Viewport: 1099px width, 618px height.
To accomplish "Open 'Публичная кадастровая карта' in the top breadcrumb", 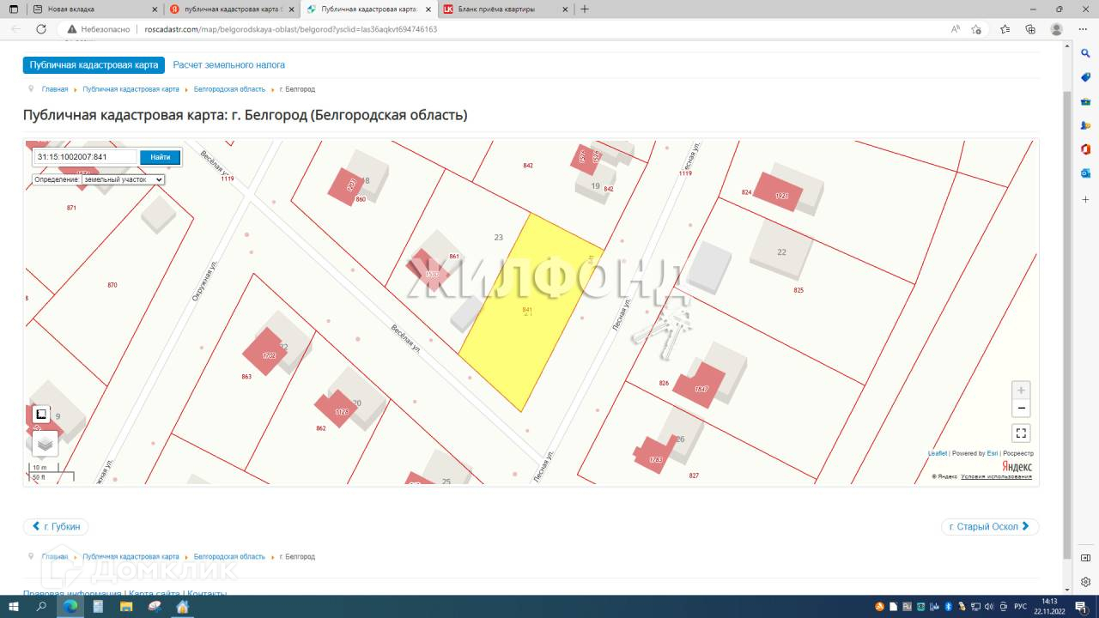I will click(131, 89).
